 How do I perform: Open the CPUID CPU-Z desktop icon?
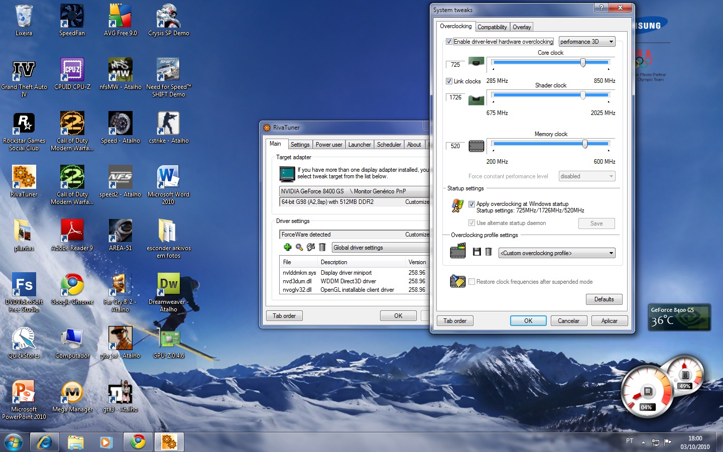point(72,74)
